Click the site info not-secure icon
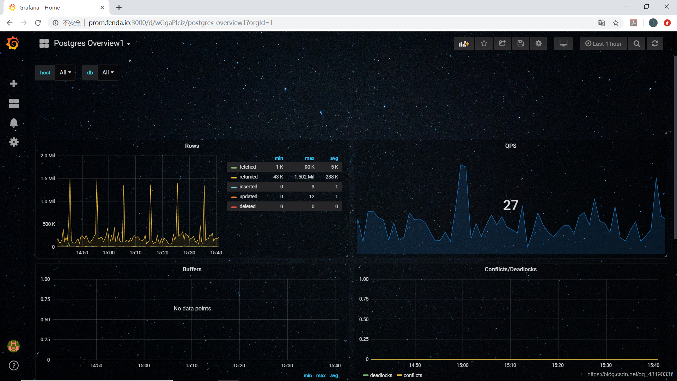This screenshot has width=677, height=381. [x=55, y=23]
